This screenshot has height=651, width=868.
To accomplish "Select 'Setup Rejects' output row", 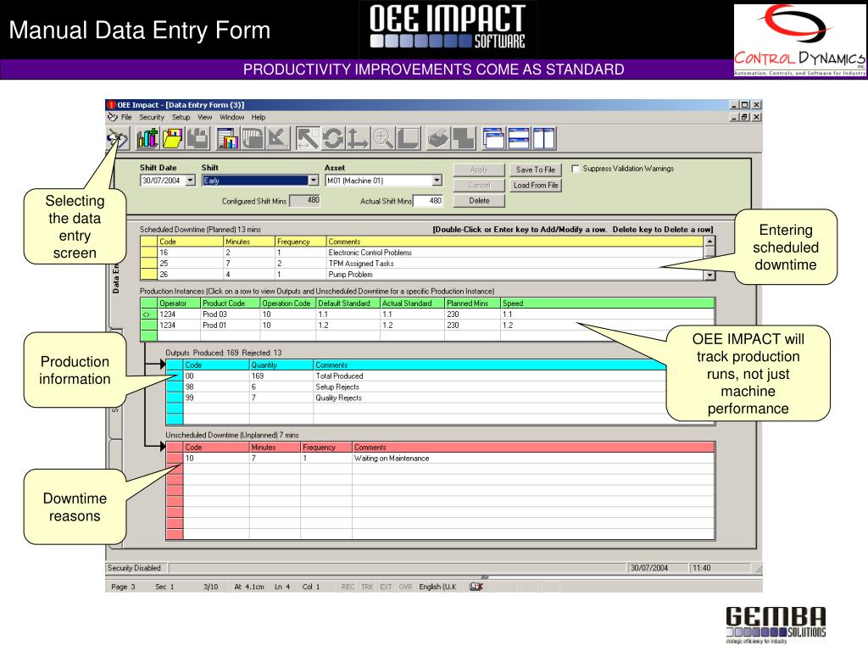I will [416, 387].
